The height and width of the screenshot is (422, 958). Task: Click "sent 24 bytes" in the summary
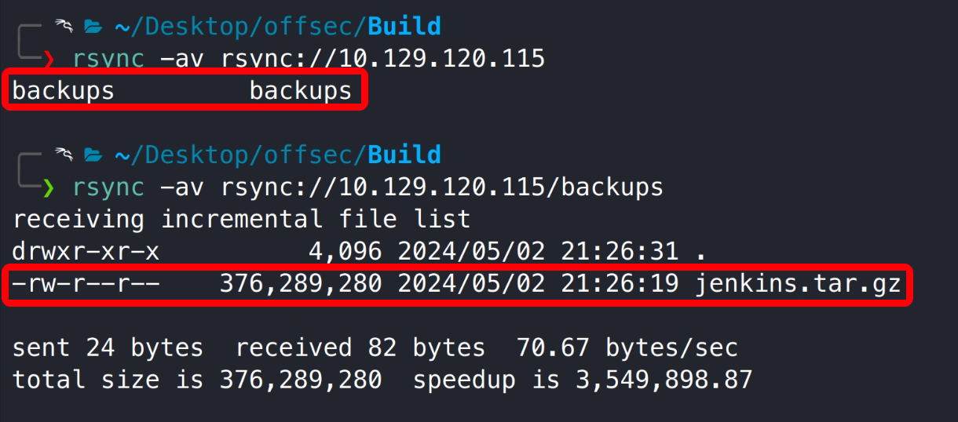tap(108, 347)
